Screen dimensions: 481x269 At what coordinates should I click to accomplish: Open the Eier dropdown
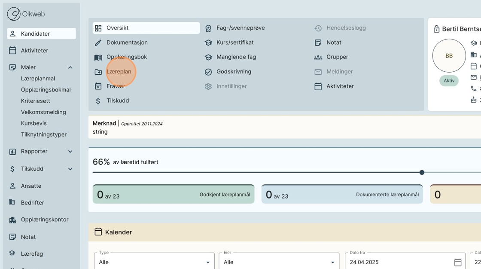point(279,262)
